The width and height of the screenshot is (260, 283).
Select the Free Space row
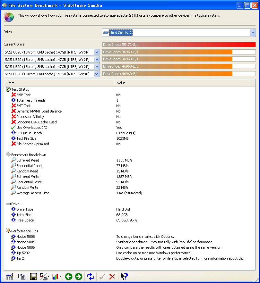129,220
